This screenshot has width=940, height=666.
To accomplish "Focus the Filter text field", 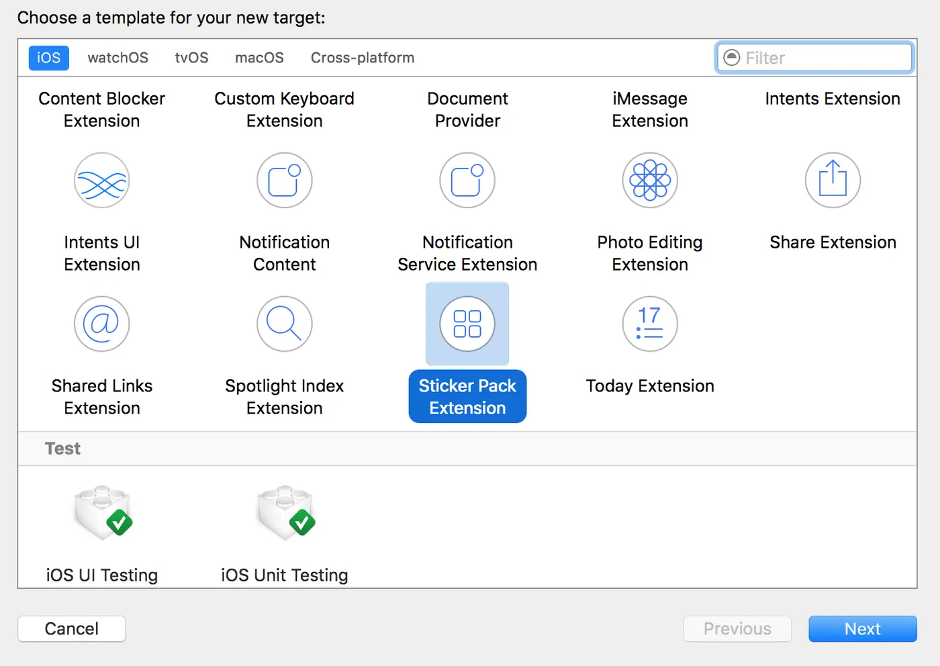I will (814, 58).
